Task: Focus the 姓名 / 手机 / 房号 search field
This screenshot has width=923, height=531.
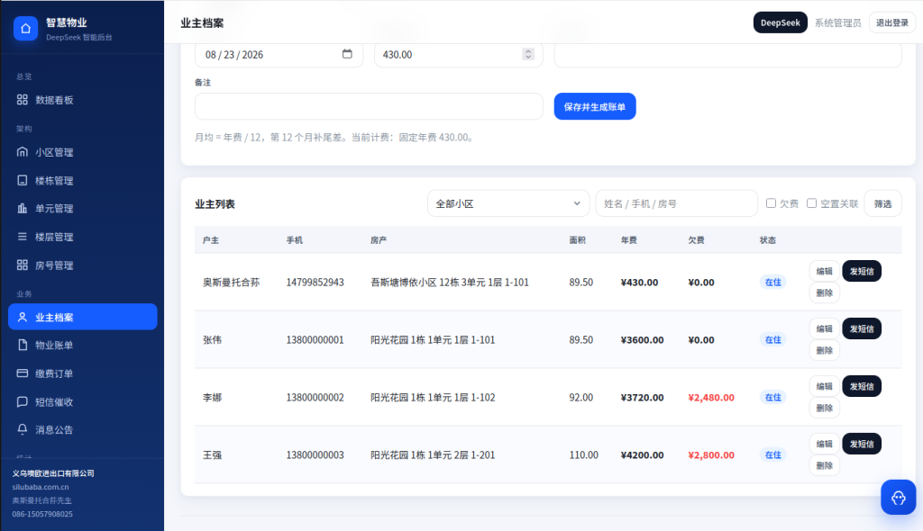Action: point(676,203)
